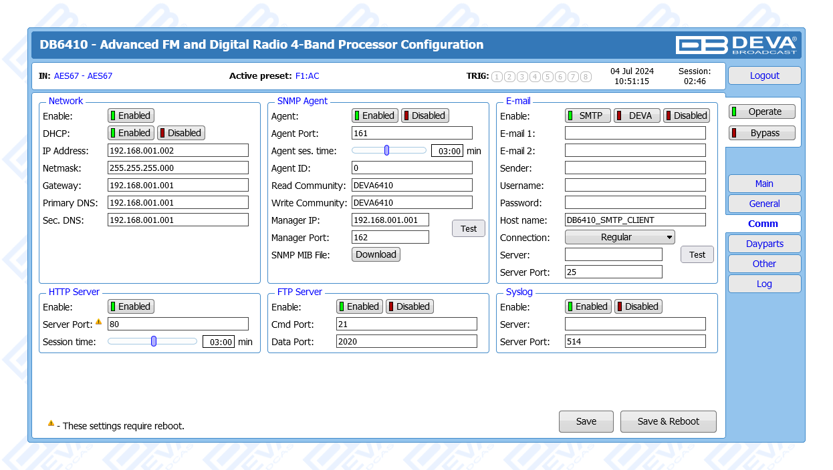The height and width of the screenshot is (470, 833).
Task: Click the DEVA Broadcast logo
Action: (x=736, y=45)
